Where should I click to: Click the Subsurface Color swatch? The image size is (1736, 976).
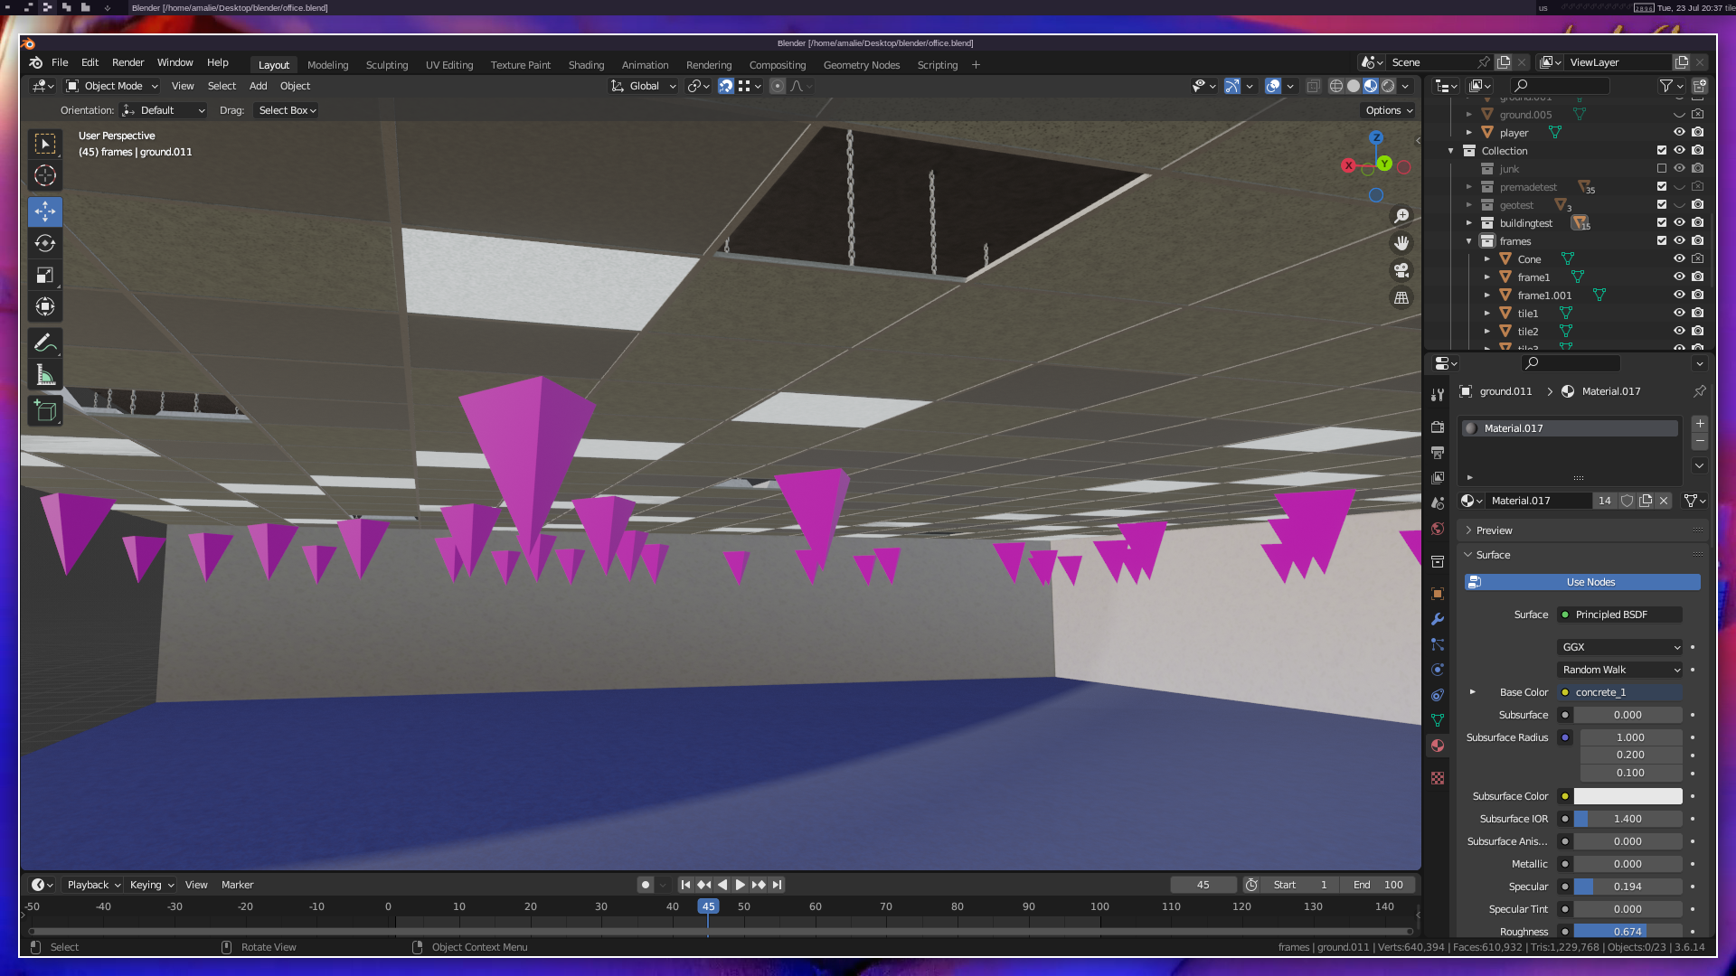click(1627, 796)
